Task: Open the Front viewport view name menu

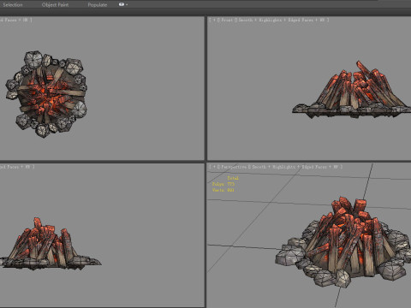Action: [227, 20]
